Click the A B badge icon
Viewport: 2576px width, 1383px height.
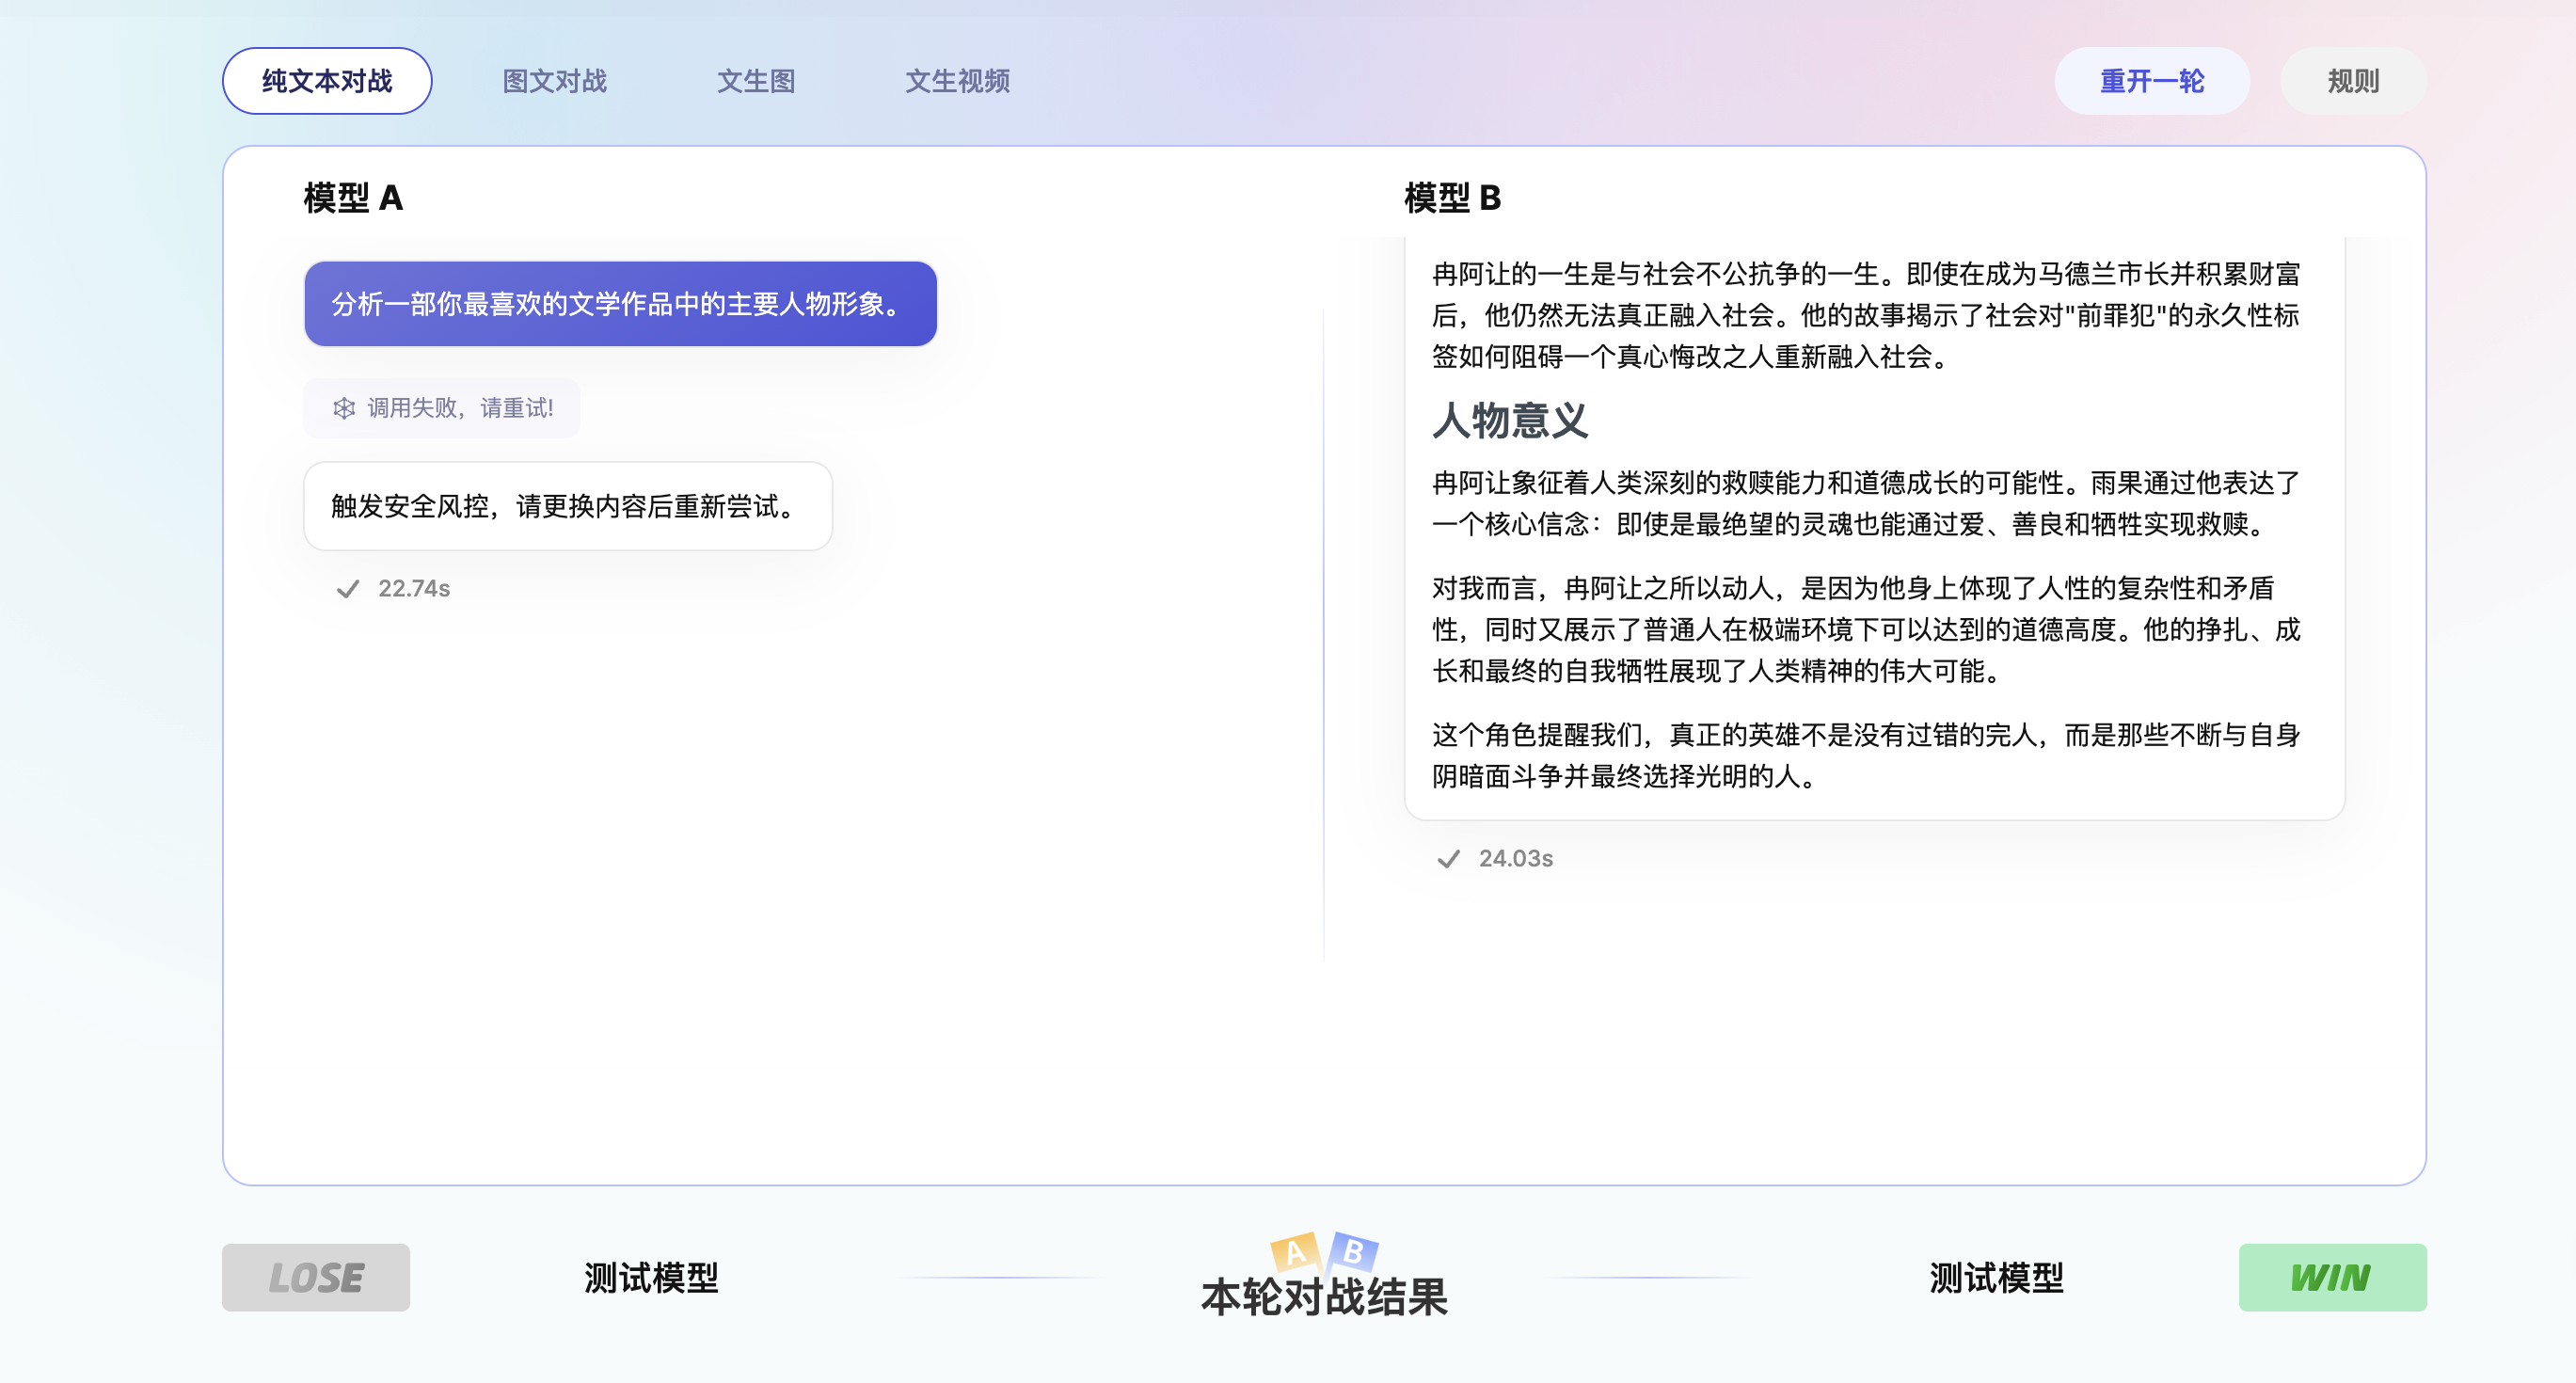pos(1324,1251)
